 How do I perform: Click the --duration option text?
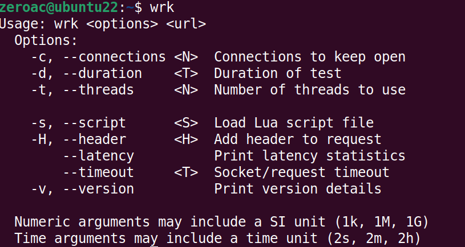point(102,73)
